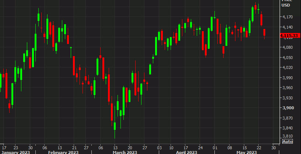This screenshot has height=154, width=301.
Task: Click the May 2023 month label
Action: click(x=247, y=152)
